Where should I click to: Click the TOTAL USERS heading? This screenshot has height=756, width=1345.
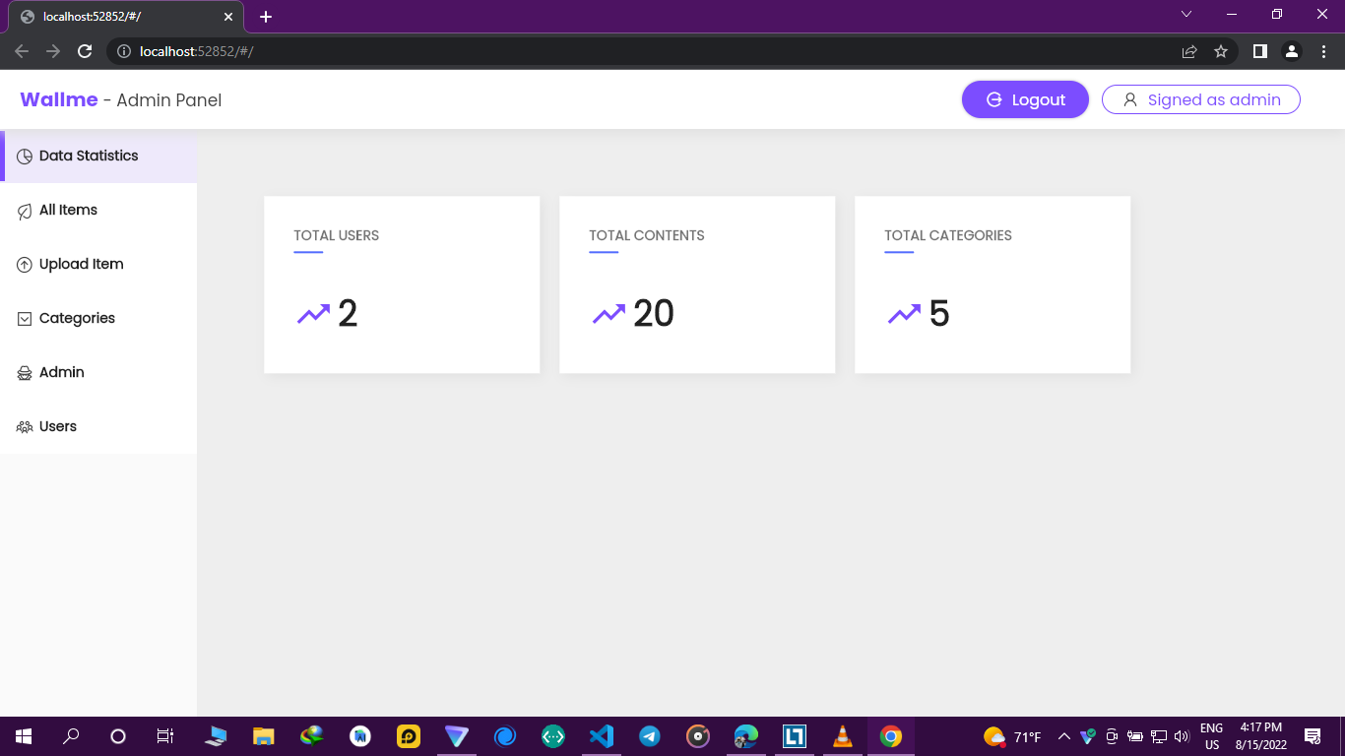pyautogui.click(x=336, y=235)
